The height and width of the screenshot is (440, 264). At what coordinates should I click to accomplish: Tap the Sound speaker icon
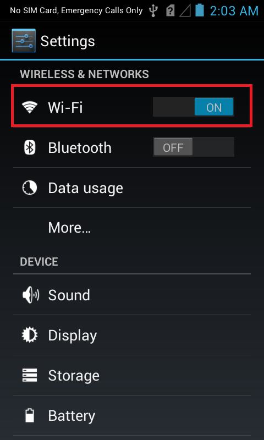30,295
